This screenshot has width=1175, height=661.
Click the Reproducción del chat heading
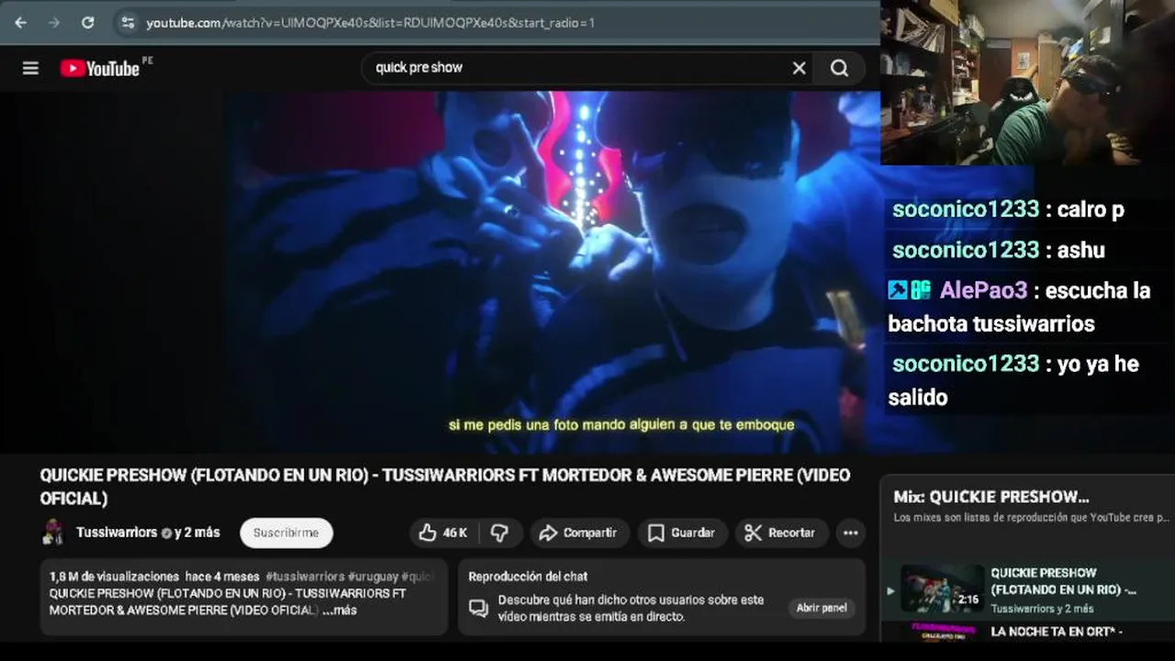tap(528, 577)
